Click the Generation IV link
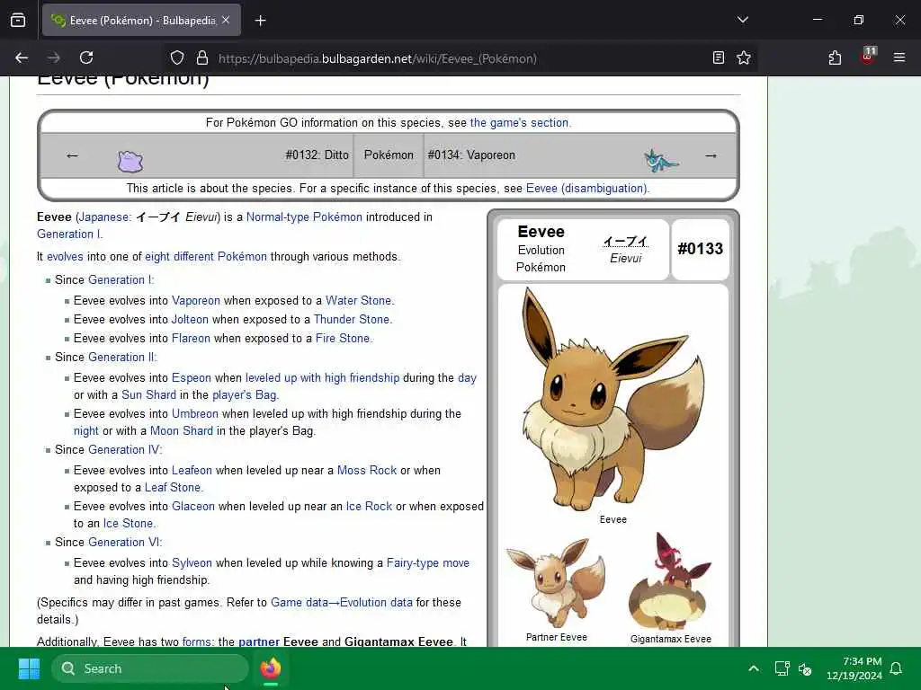Viewport: 921px width, 690px height. coord(124,449)
